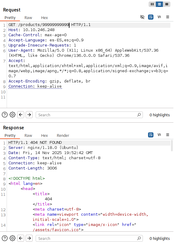174x245 pixels.
Task: Click Connection: keep-alive in Request
Action: coord(35,86)
